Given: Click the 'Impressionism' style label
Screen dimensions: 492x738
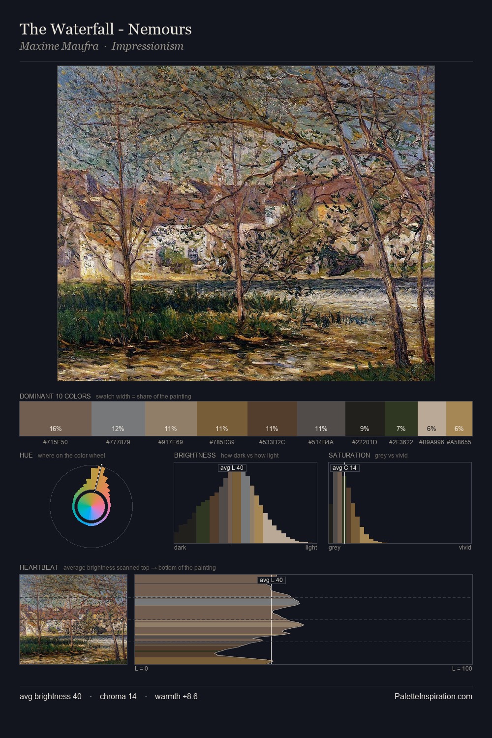Looking at the screenshot, I should 148,46.
